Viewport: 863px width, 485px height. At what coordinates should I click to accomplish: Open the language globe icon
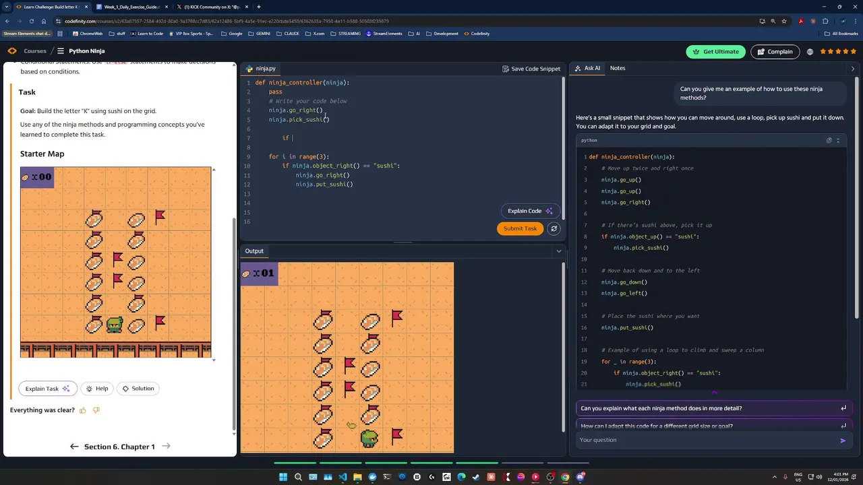pyautogui.click(x=810, y=52)
